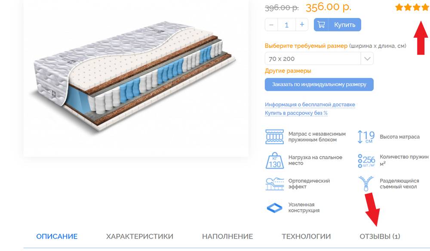Open the 70 x 200 size dropdown
430x251 pixels.
pos(319,59)
